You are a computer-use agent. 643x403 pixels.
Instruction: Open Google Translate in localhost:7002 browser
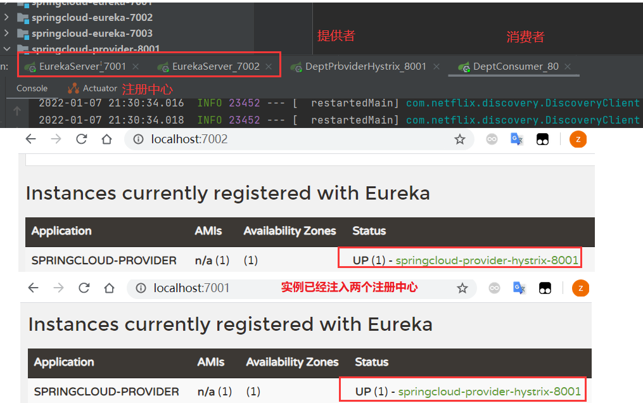(517, 139)
